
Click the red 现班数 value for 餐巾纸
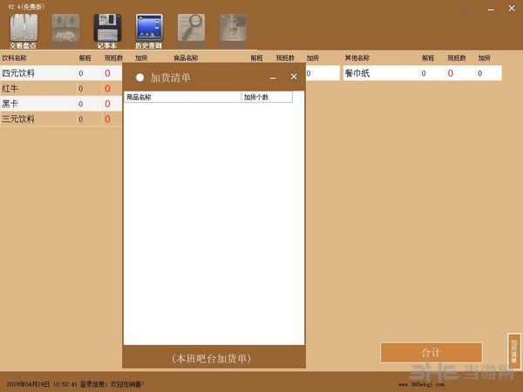click(451, 73)
